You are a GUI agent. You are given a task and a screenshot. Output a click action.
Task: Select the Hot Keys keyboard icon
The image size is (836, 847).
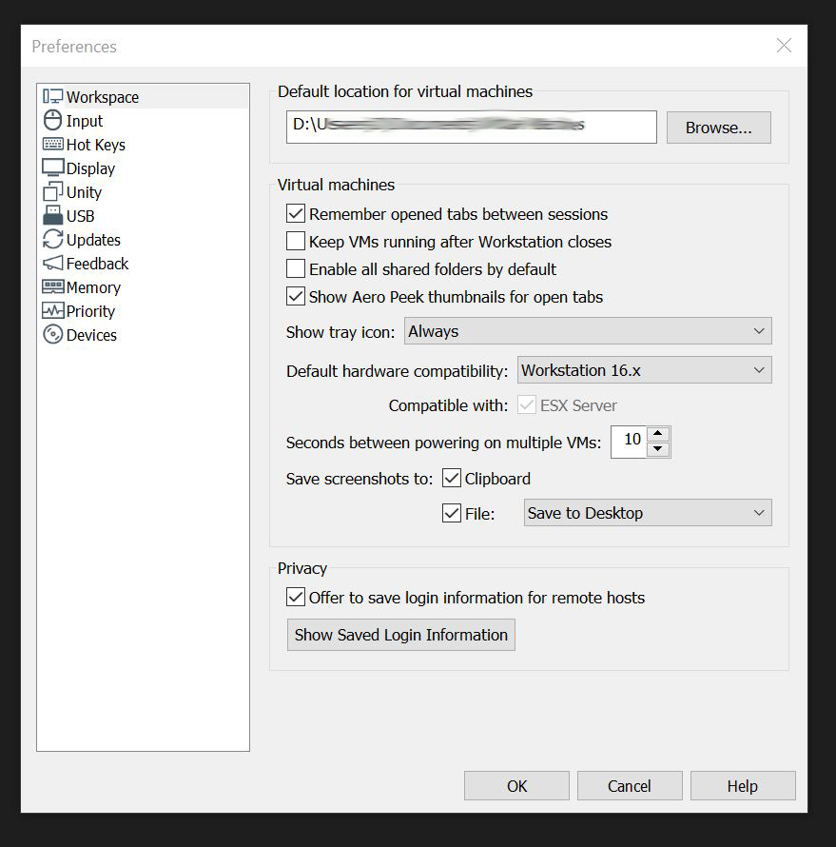[x=52, y=145]
